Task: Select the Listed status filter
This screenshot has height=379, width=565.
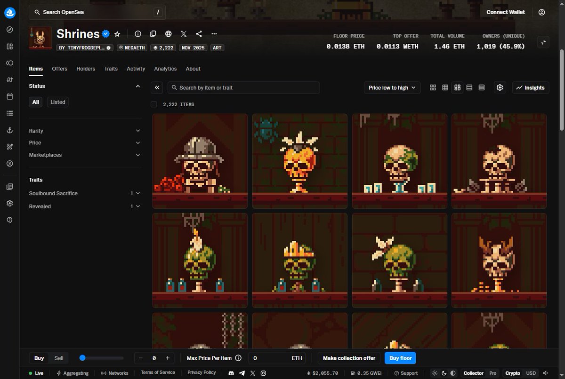Action: tap(58, 102)
